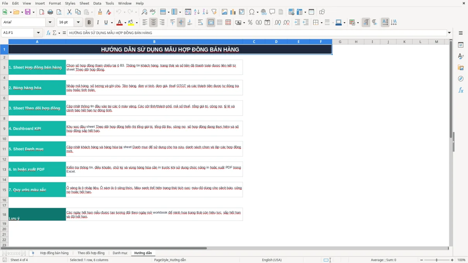Apply the red font color swatch
This screenshot has height=263, width=468.
point(119,23)
